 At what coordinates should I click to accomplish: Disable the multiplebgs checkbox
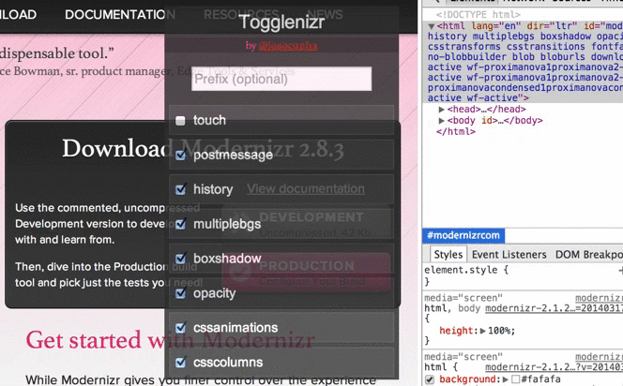[180, 224]
